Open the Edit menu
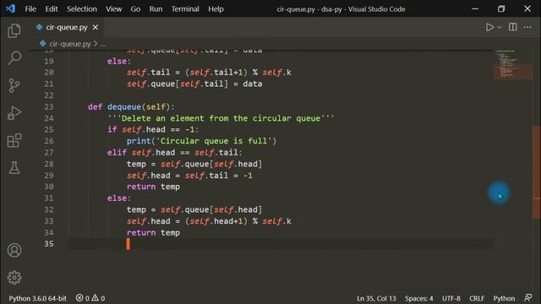The height and width of the screenshot is (304, 541). (52, 9)
